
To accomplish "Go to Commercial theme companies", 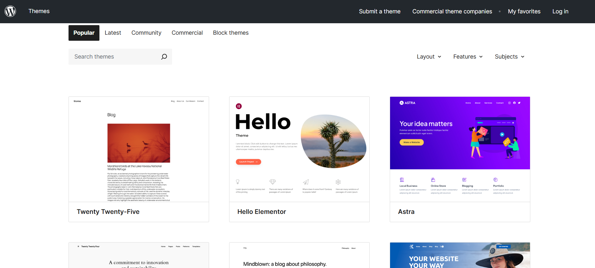I will (x=452, y=11).
